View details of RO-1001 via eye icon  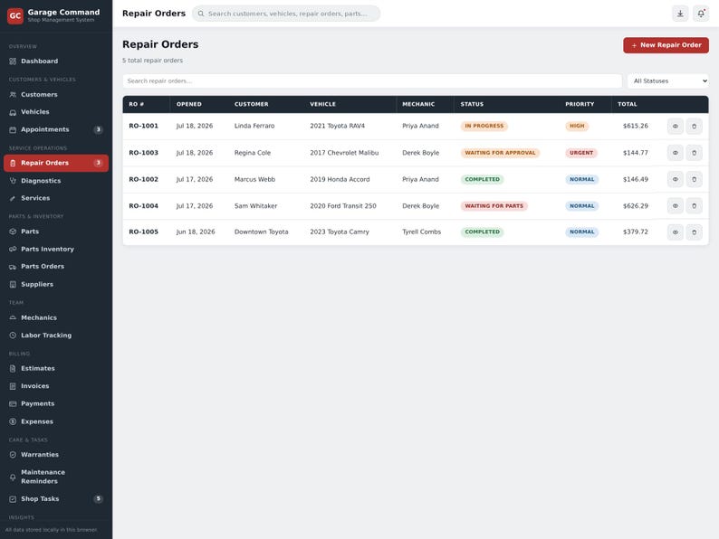coord(675,126)
